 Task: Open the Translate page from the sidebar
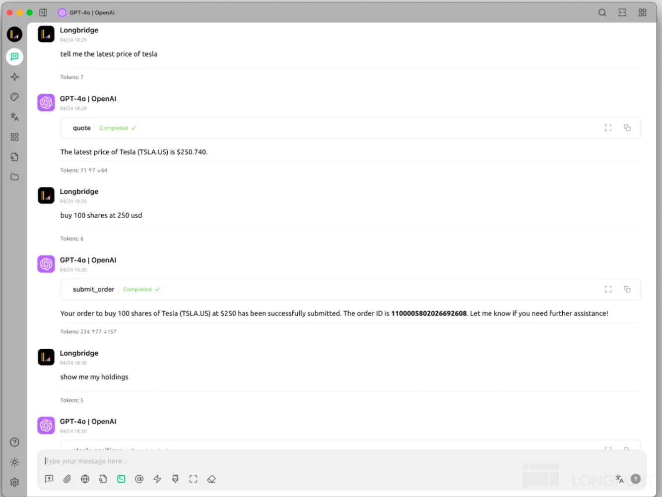point(14,117)
